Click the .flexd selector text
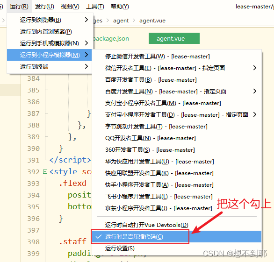Viewport: 274px width, 262px height. 72,183
